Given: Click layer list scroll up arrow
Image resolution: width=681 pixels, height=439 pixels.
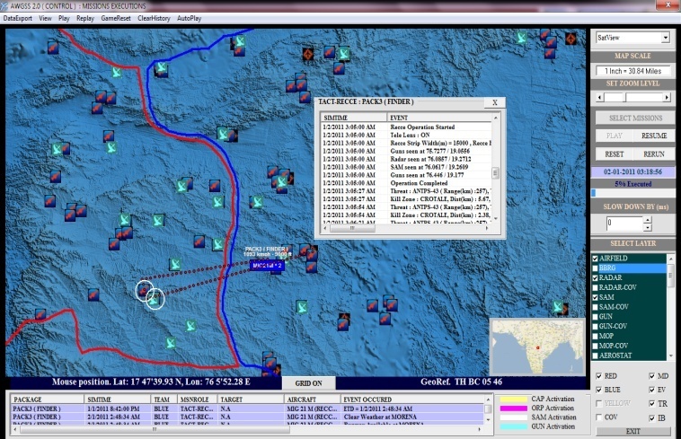Looking at the screenshot, I should (x=671, y=259).
